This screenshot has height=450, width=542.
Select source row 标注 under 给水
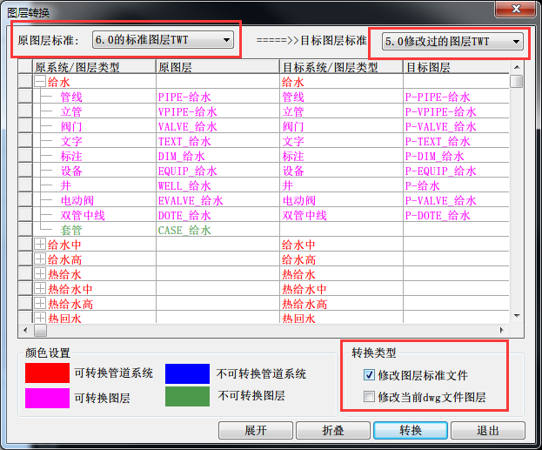71,156
